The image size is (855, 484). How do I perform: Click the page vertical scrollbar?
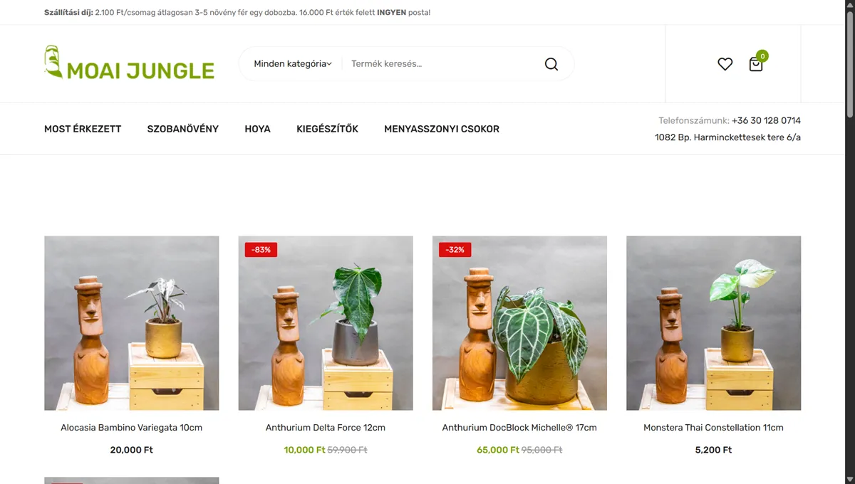point(850,242)
